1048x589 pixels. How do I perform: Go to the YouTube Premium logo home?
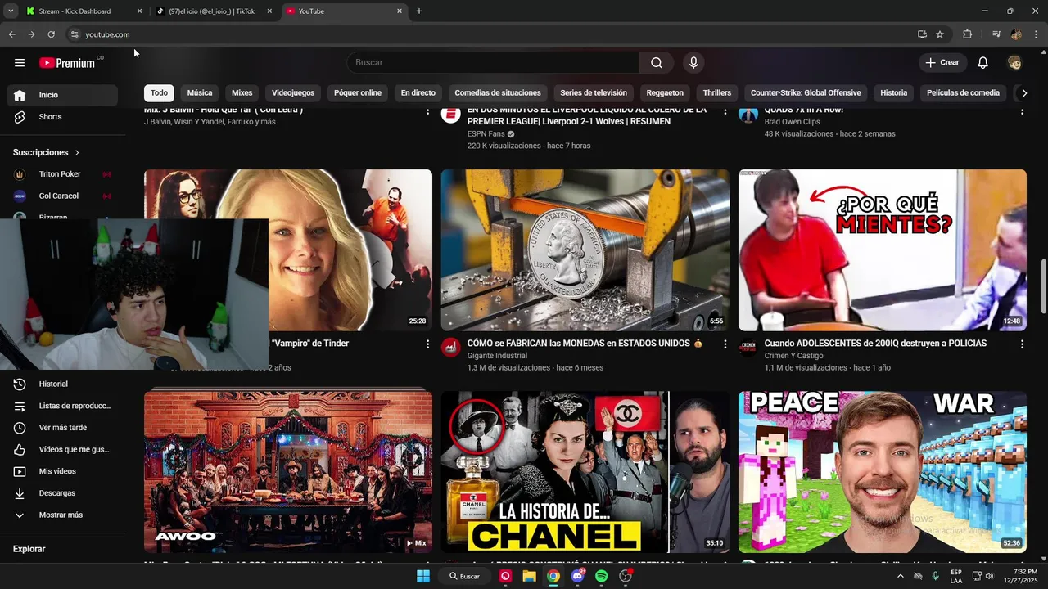67,63
